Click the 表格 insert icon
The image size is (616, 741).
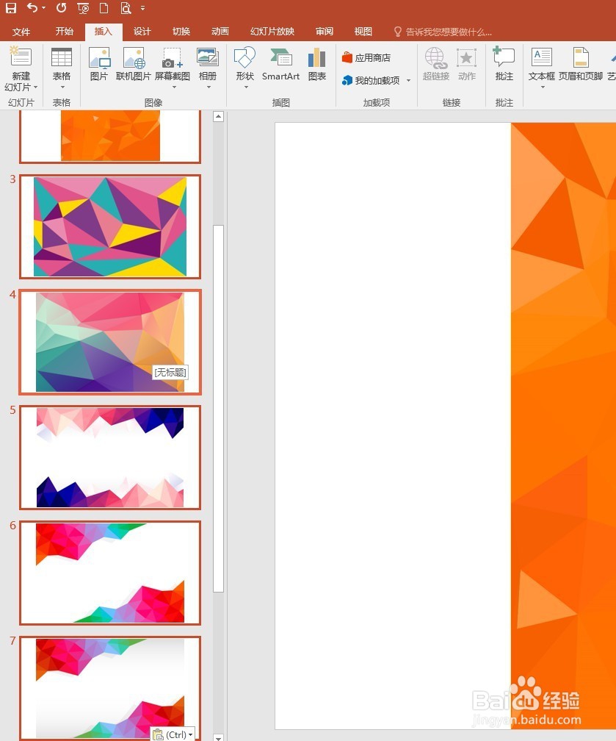(62, 57)
